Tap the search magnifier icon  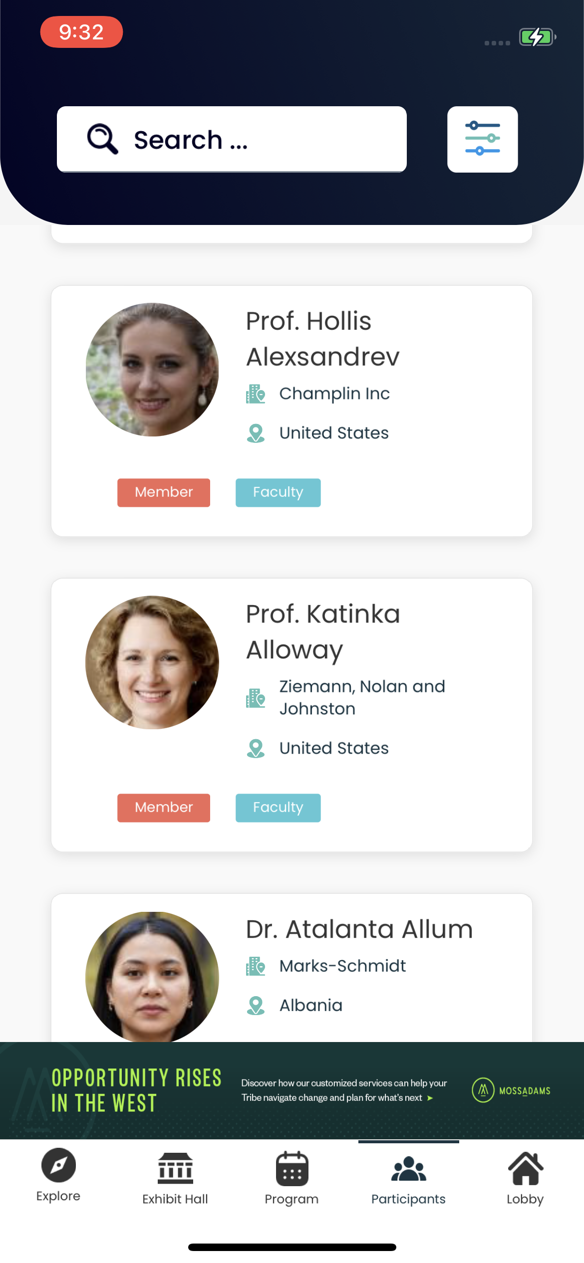click(x=102, y=139)
